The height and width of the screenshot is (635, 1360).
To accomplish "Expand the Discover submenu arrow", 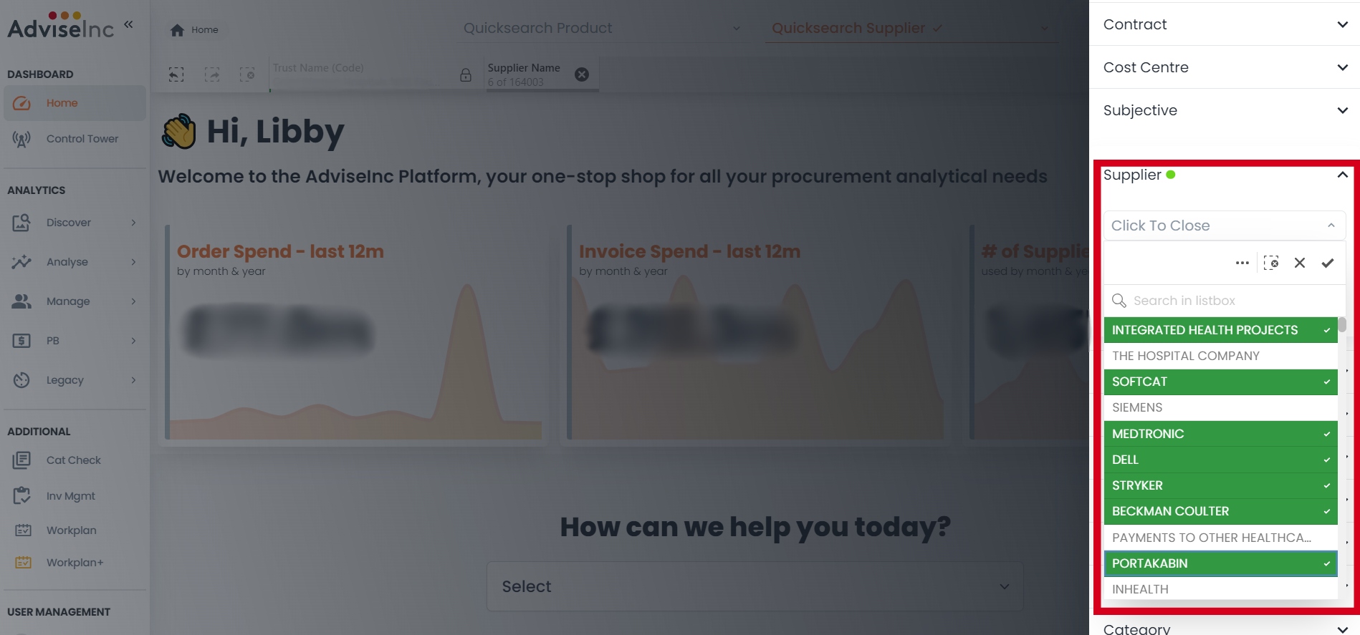I will pyautogui.click(x=133, y=223).
